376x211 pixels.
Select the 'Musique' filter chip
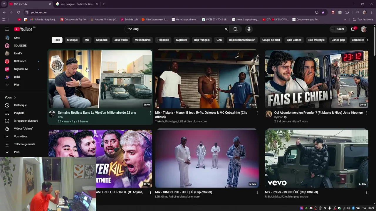pyautogui.click(x=72, y=40)
